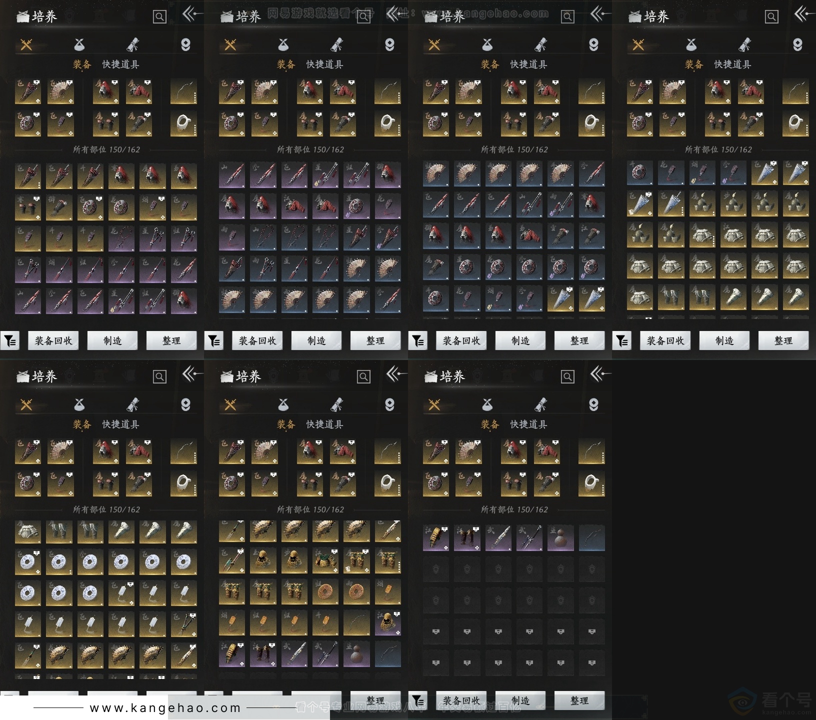Click 装备回收 button in bottom-right panel

(461, 700)
